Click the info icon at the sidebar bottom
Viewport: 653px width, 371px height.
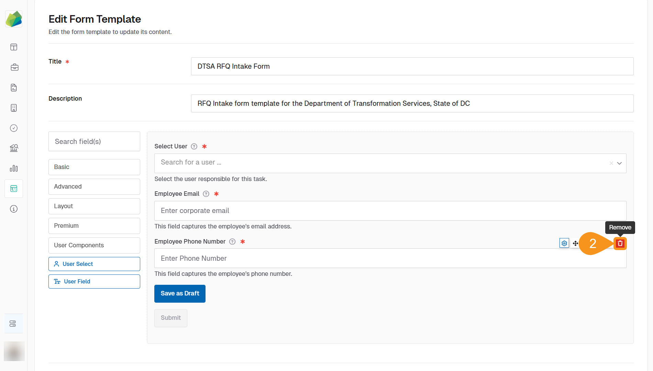[x=13, y=209]
